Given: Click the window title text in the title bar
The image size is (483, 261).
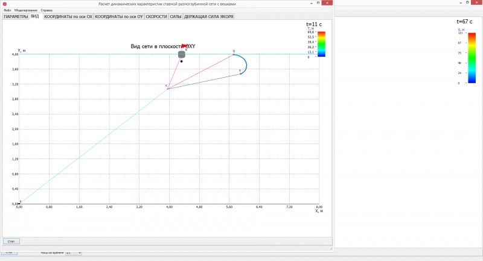Looking at the screenshot, I should click(x=167, y=4).
